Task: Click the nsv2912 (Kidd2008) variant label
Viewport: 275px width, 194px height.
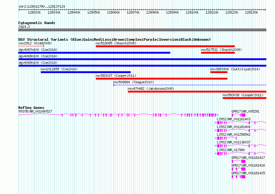Action: coord(35,43)
